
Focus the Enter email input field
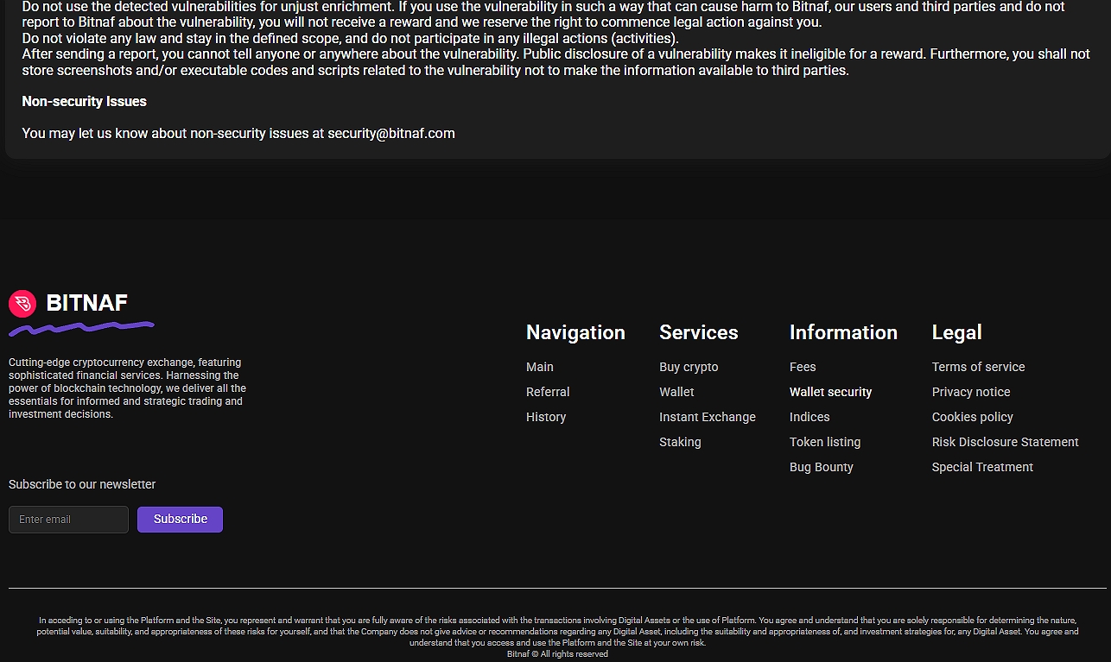[x=68, y=520]
